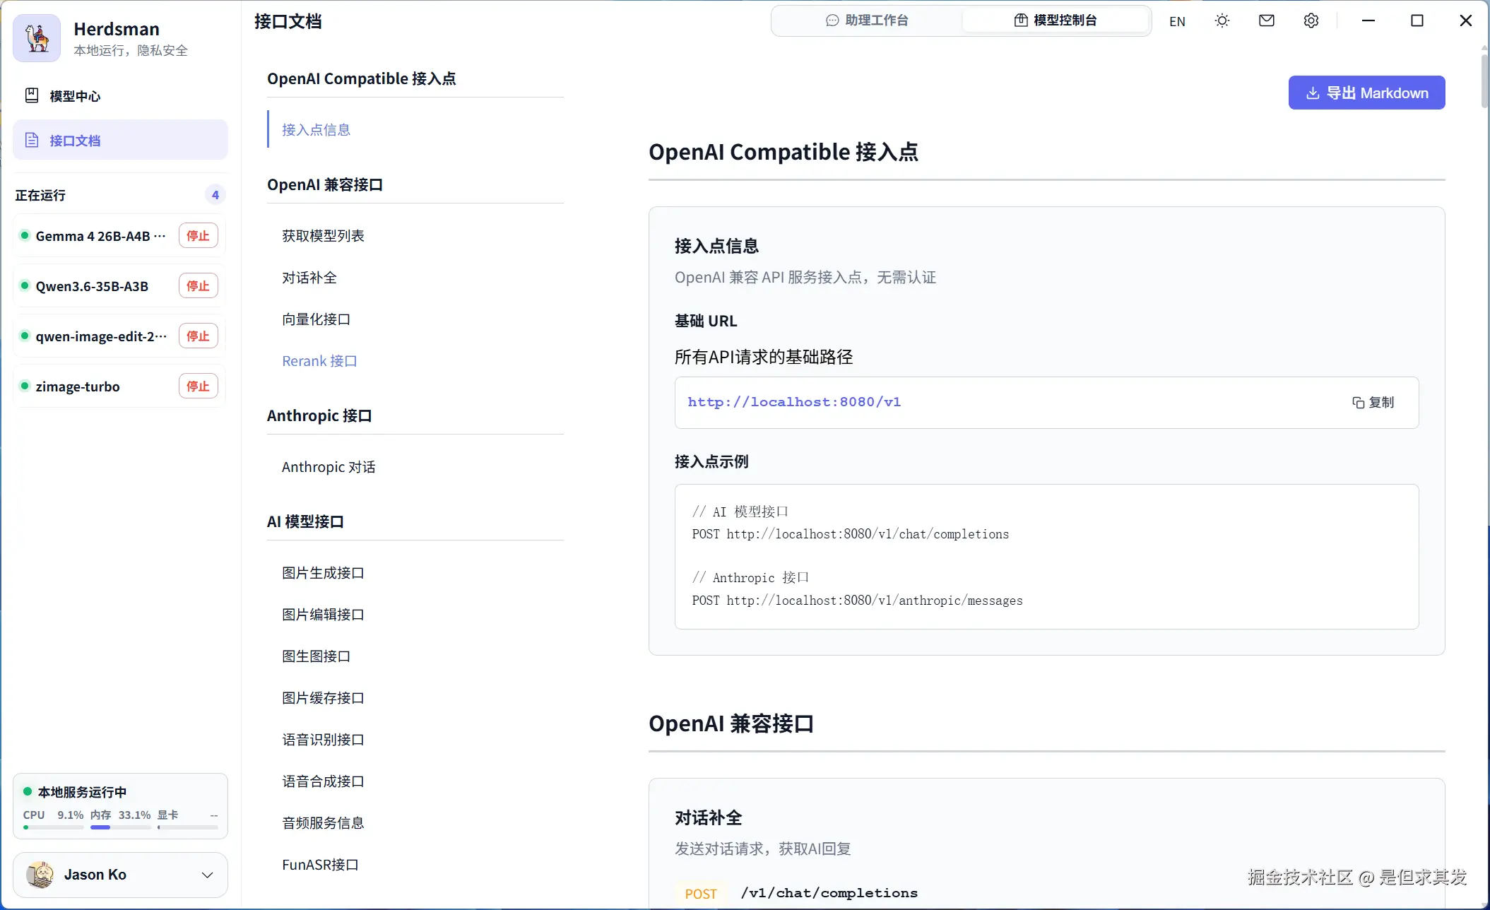Click the Herdsman app logo
Screen dimensions: 1490x910
click(x=37, y=38)
